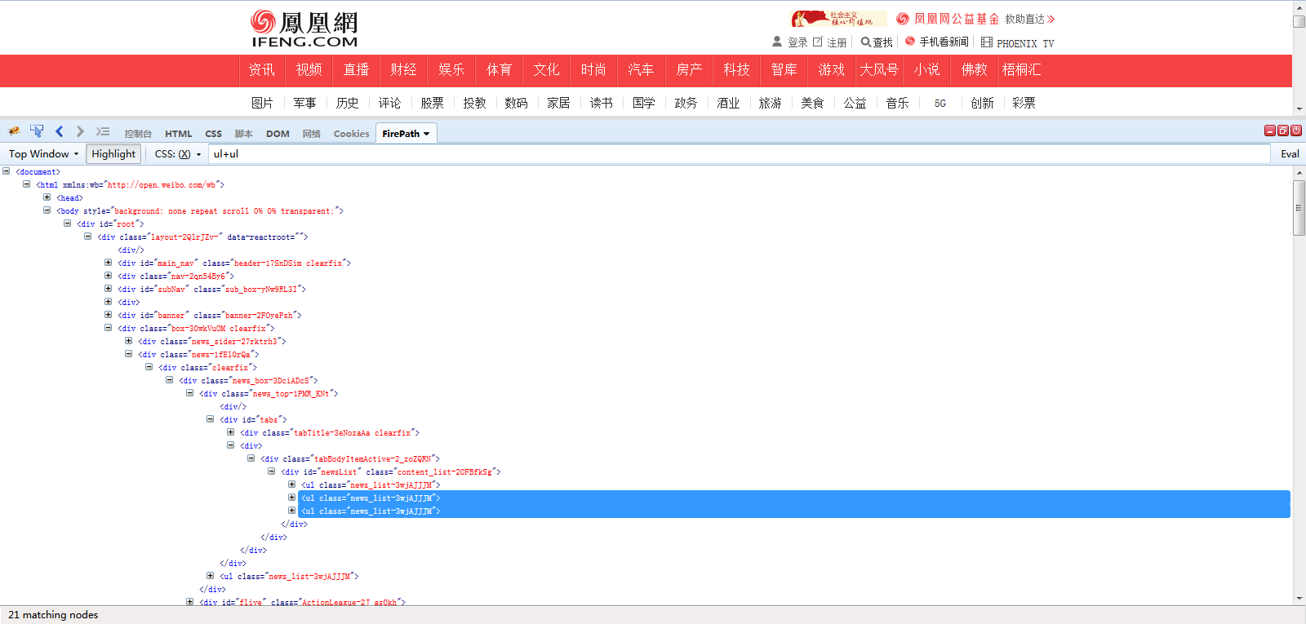Click the user icon beside 登录
The width and height of the screenshot is (1306, 624).
pos(777,41)
